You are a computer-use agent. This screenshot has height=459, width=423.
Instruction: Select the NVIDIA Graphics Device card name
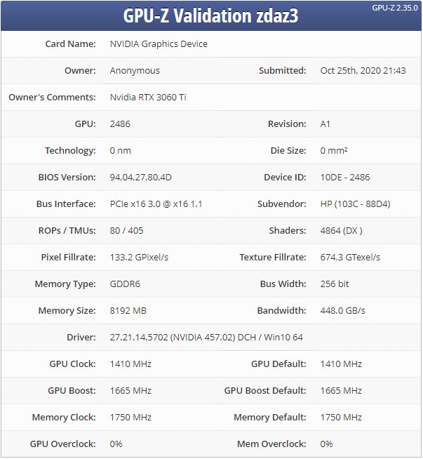pyautogui.click(x=159, y=44)
